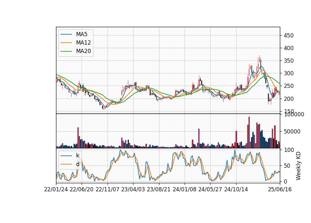Viewport: 311px width, 223px height.
Task: Click the 100000 volume axis label
Action: click(294, 114)
